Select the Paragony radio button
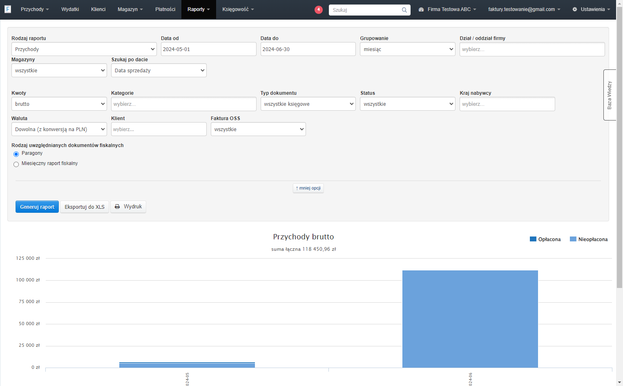This screenshot has width=623, height=386. (16, 154)
